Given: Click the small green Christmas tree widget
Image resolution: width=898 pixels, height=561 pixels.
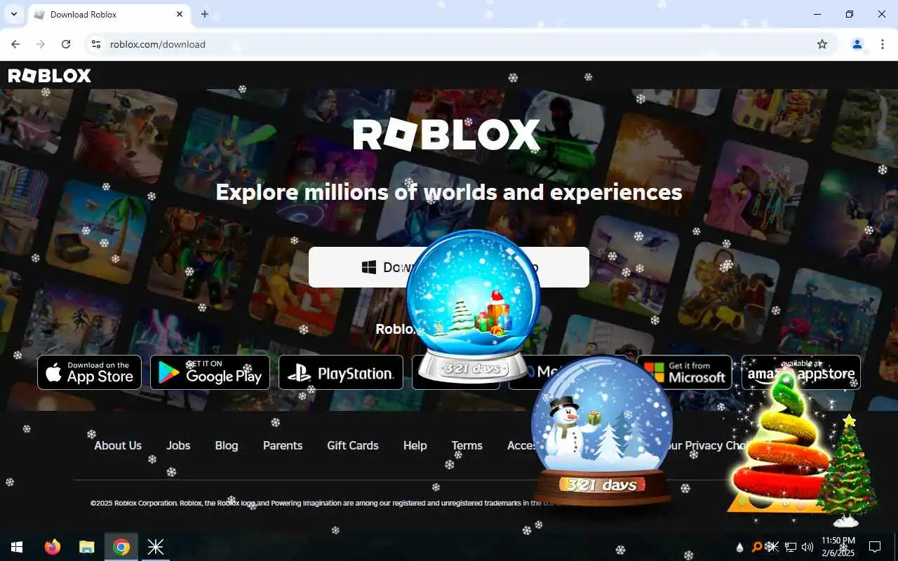Looking at the screenshot, I should coord(847,471).
